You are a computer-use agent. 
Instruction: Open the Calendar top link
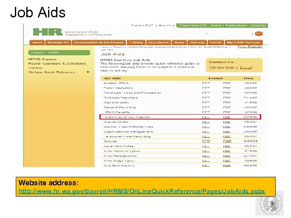pyautogui.click(x=258, y=25)
